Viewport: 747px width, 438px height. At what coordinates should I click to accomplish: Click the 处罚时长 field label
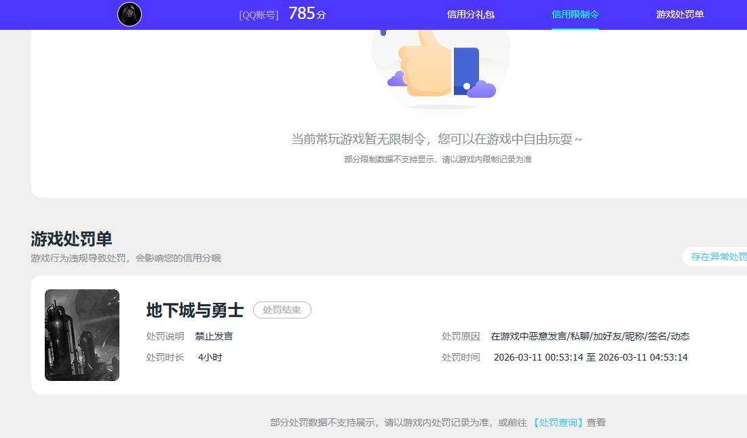165,357
